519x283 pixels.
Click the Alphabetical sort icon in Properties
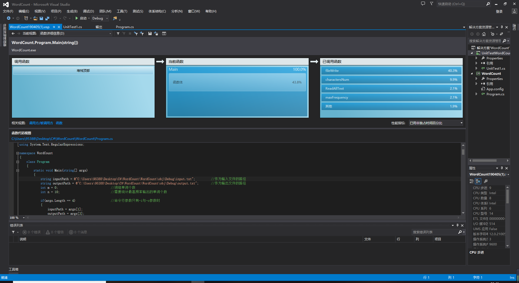pos(478,181)
